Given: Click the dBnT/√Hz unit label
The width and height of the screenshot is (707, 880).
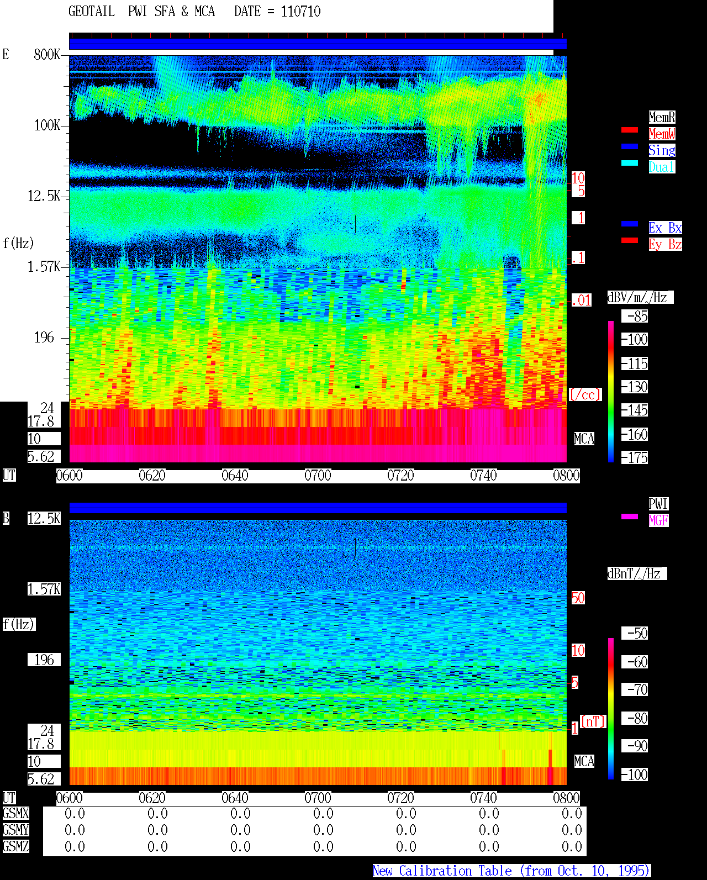Looking at the screenshot, I should pyautogui.click(x=637, y=573).
